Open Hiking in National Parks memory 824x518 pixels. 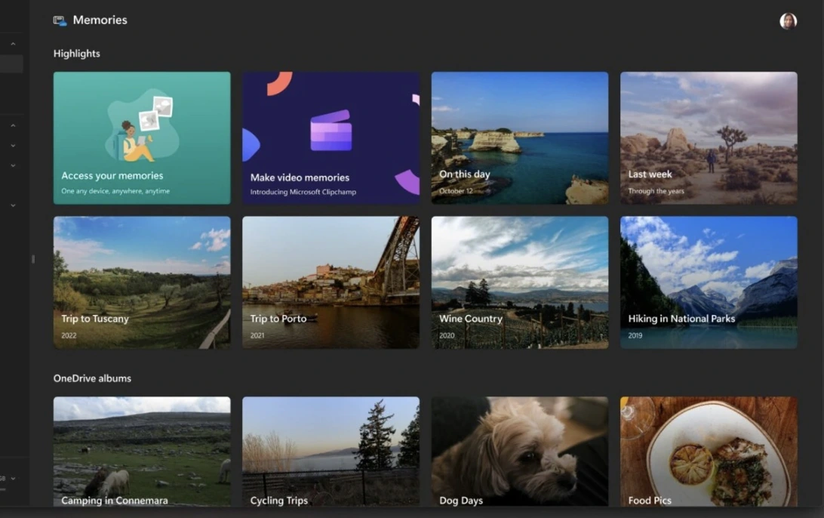(x=708, y=282)
